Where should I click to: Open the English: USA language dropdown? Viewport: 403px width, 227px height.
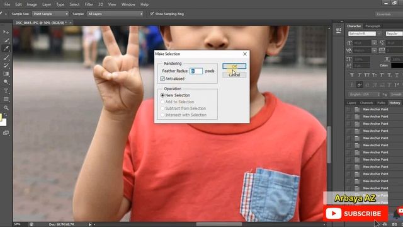point(365,95)
